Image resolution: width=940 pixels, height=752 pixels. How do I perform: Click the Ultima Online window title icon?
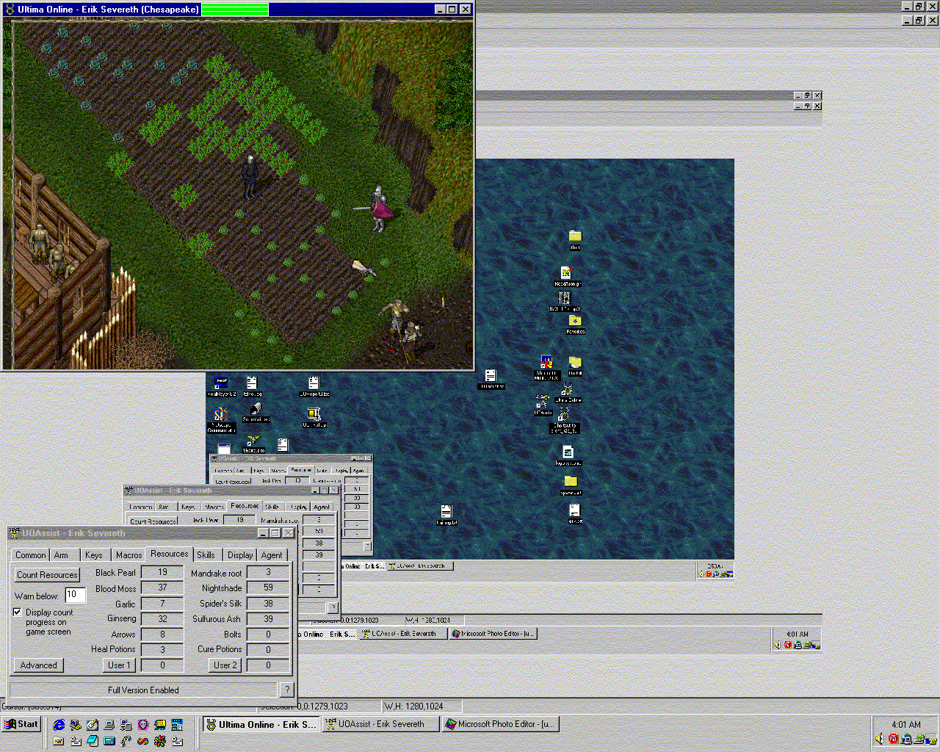click(10, 10)
